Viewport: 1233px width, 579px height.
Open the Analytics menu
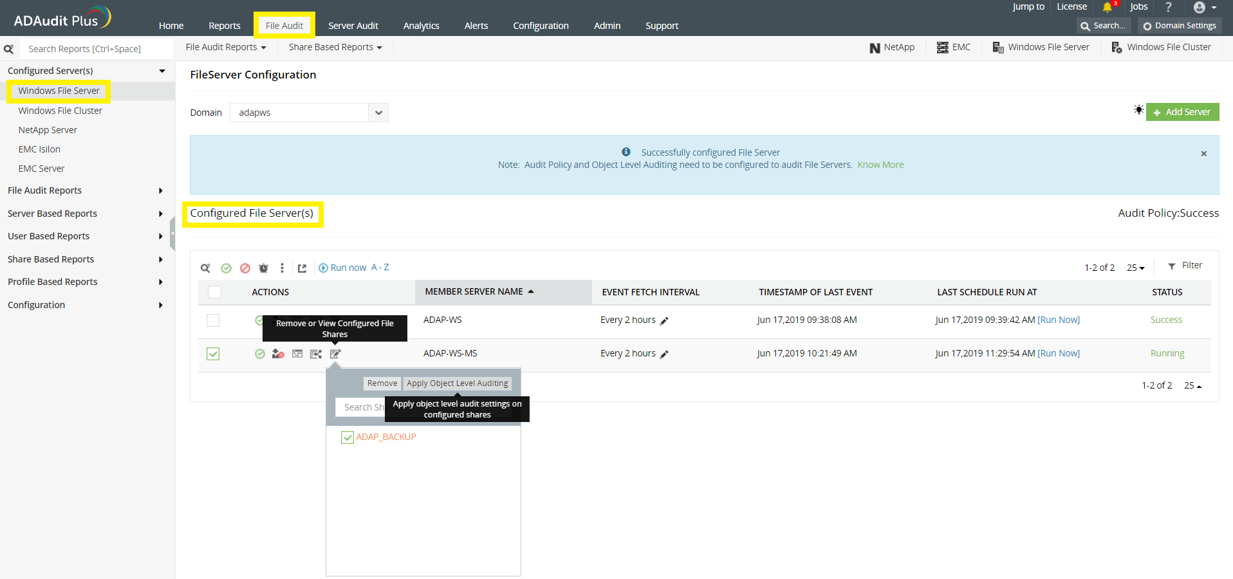tap(421, 26)
